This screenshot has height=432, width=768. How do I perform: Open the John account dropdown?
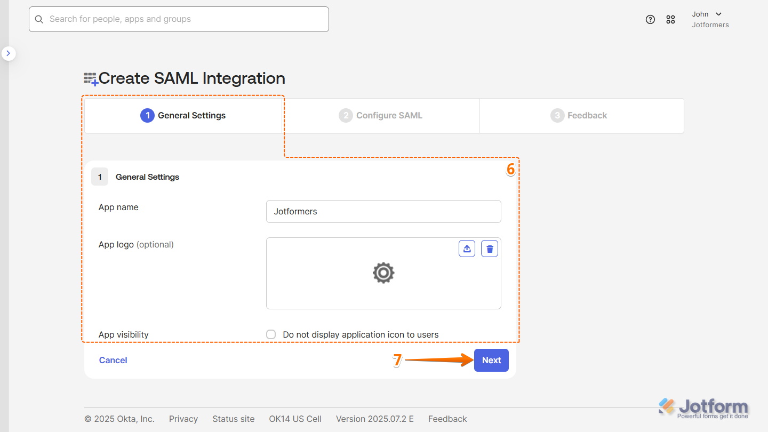click(x=707, y=14)
